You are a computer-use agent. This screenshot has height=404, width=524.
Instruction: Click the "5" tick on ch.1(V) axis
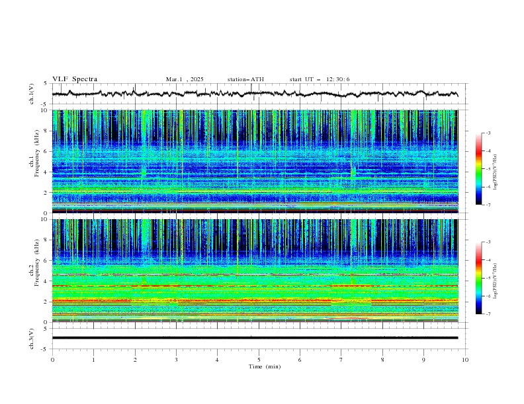[x=46, y=84]
